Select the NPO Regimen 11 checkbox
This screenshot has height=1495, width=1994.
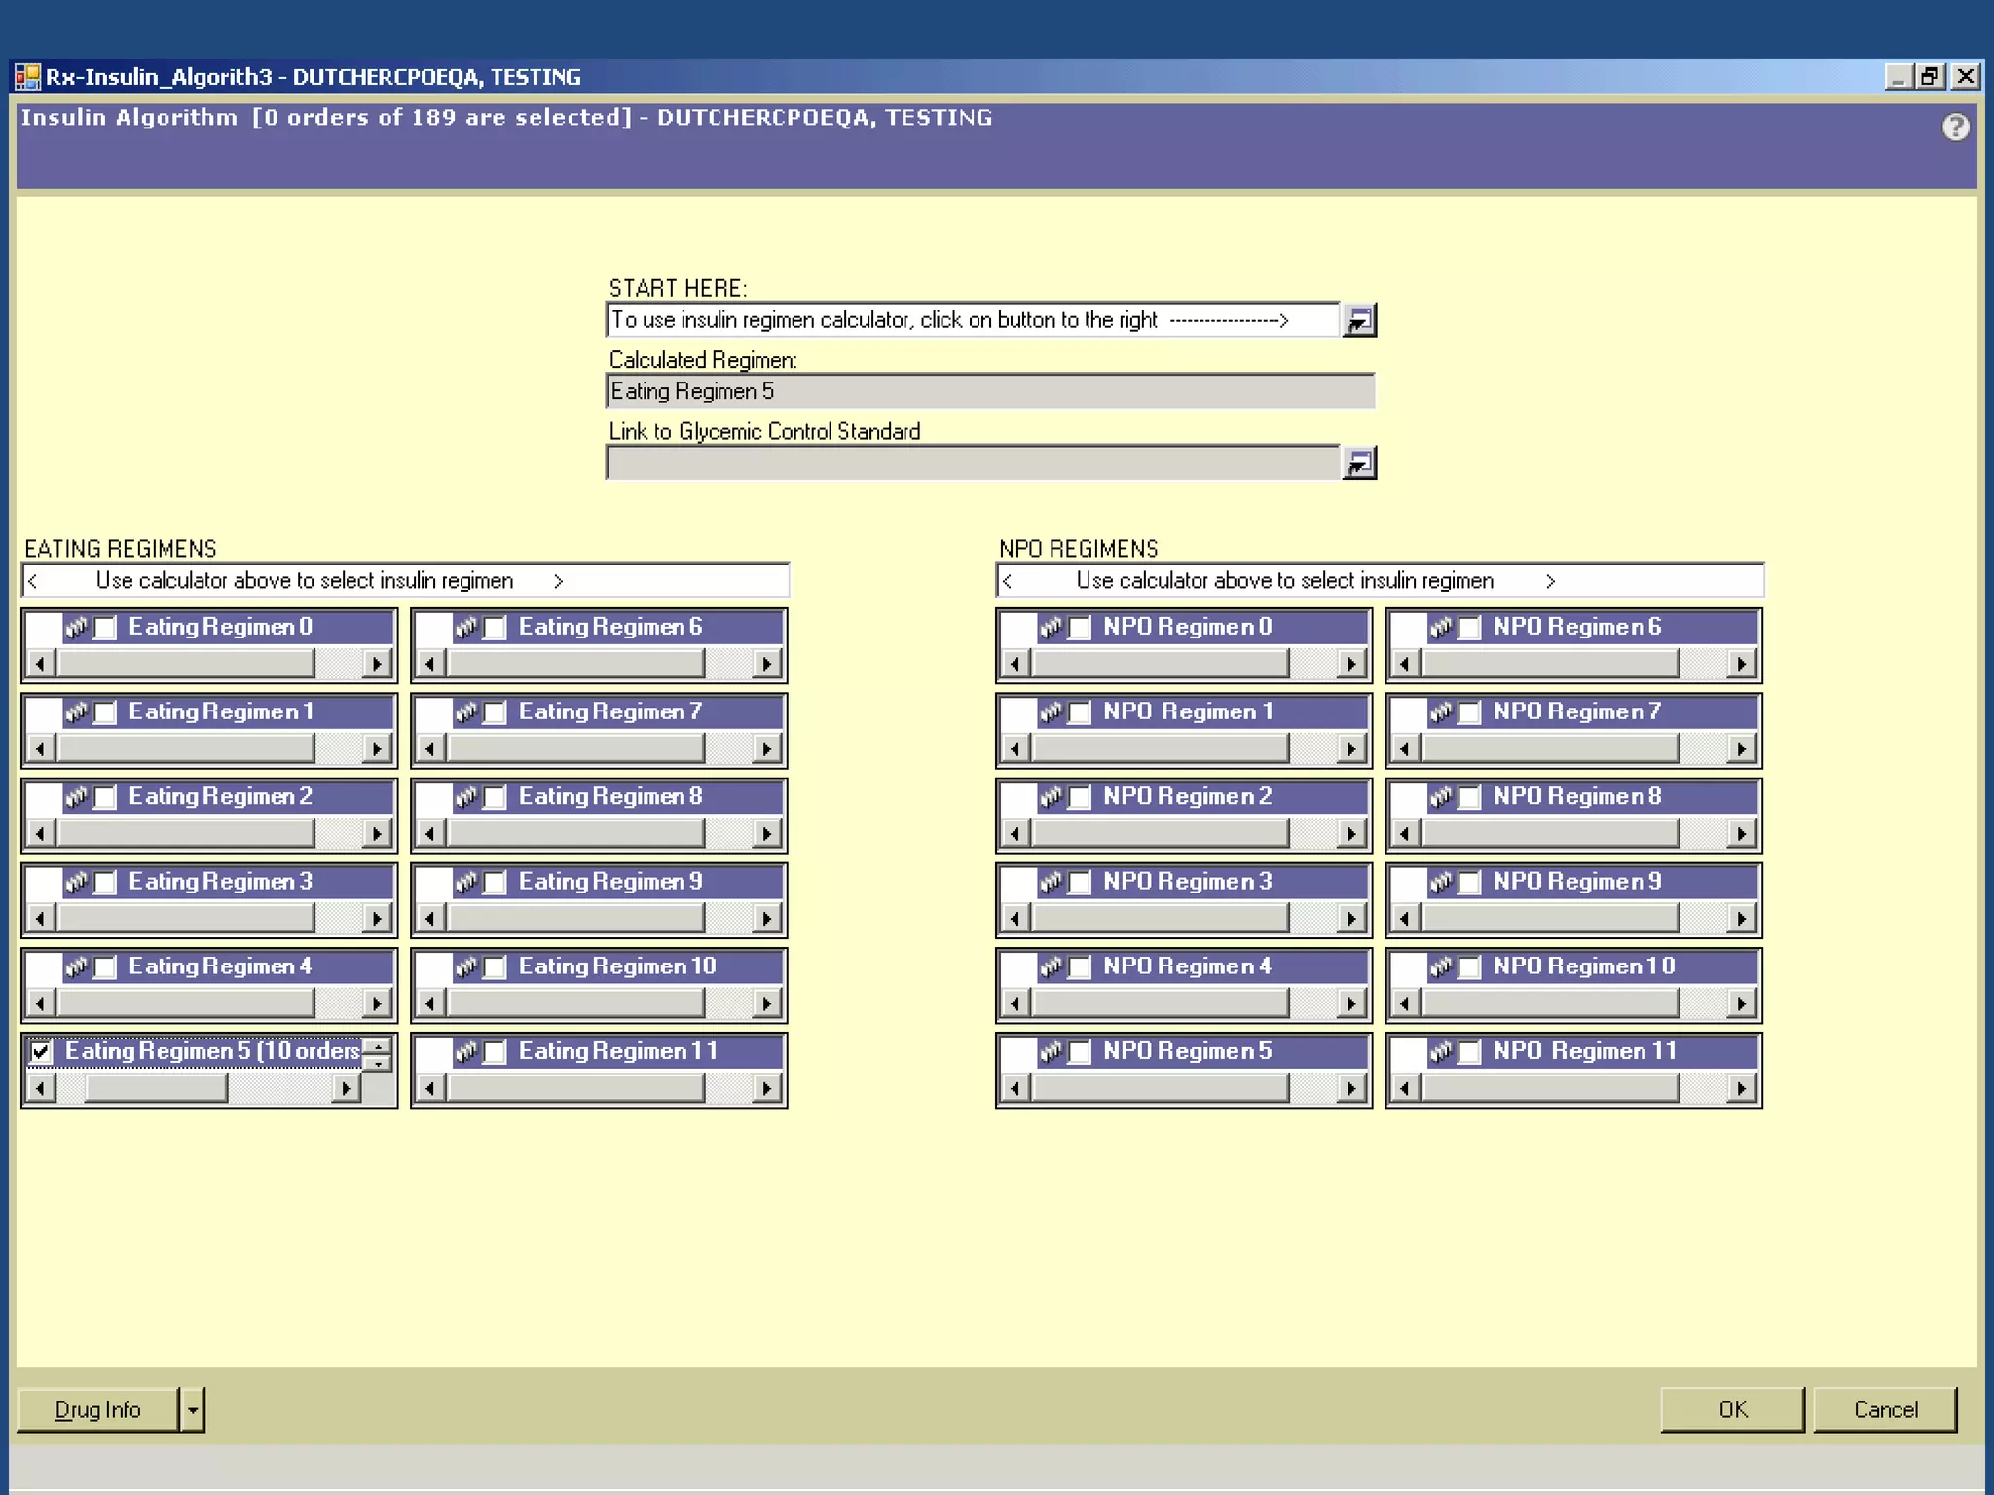click(x=1470, y=1052)
